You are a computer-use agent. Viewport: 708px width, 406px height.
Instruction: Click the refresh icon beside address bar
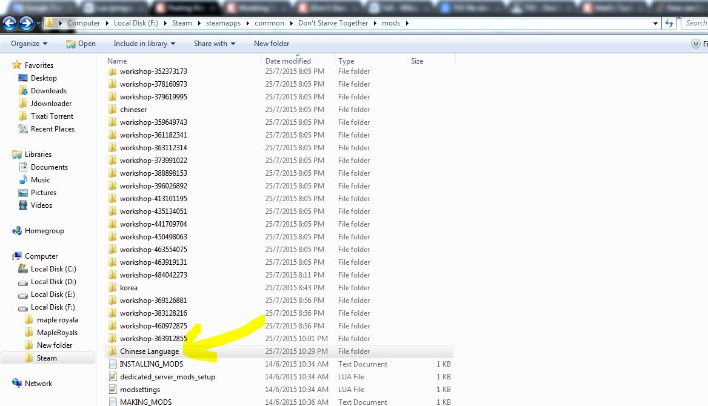click(x=669, y=23)
